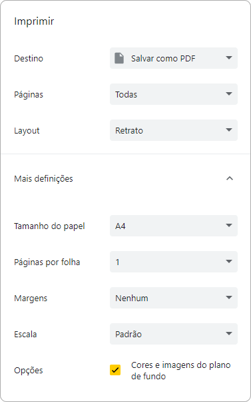Open the pages per sheet dropdown showing 1

pos(174,262)
